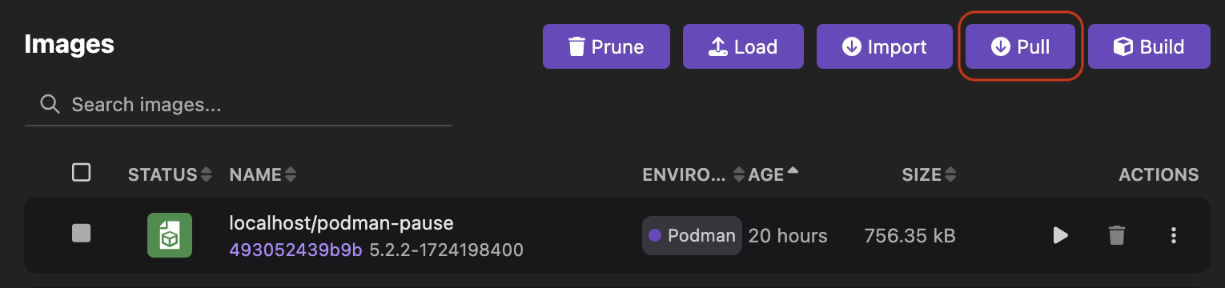Sort by the Environment column header
Screen dimensions: 1225x288
point(693,174)
